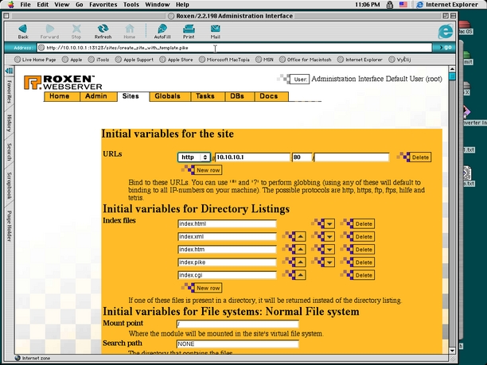Open the http protocol dropdown
The width and height of the screenshot is (487, 365).
pos(194,157)
